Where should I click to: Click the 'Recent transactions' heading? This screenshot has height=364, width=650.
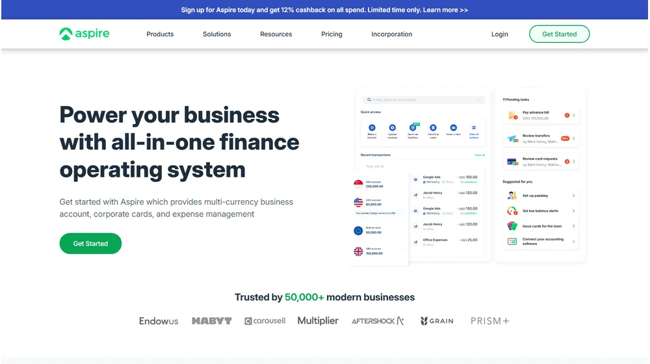[376, 155]
